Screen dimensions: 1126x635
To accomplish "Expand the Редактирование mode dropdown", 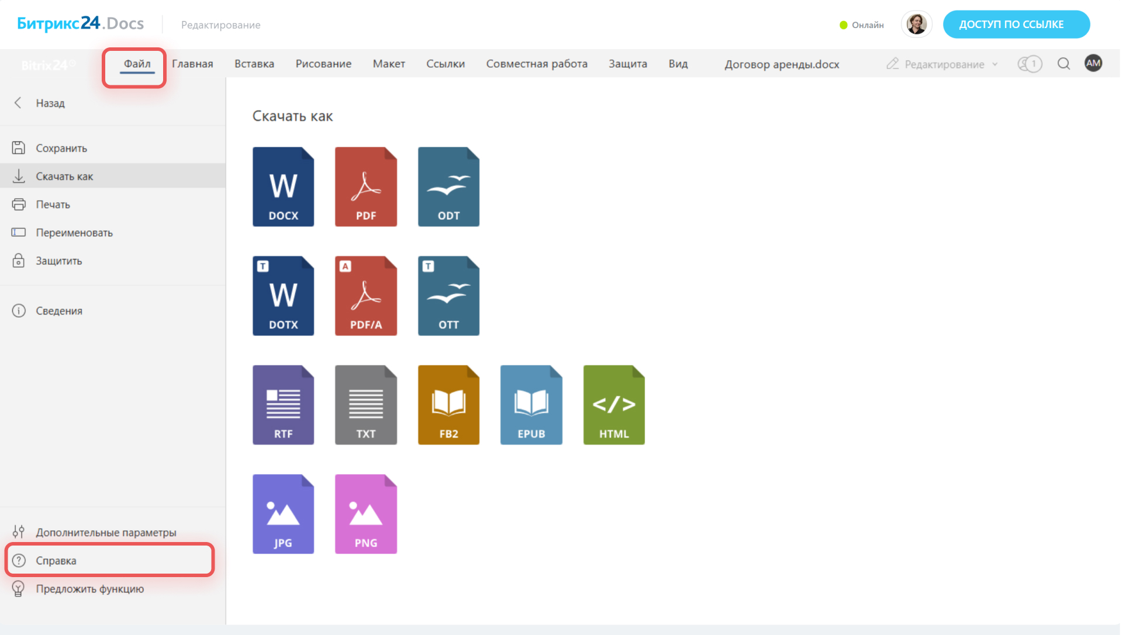I will (943, 64).
